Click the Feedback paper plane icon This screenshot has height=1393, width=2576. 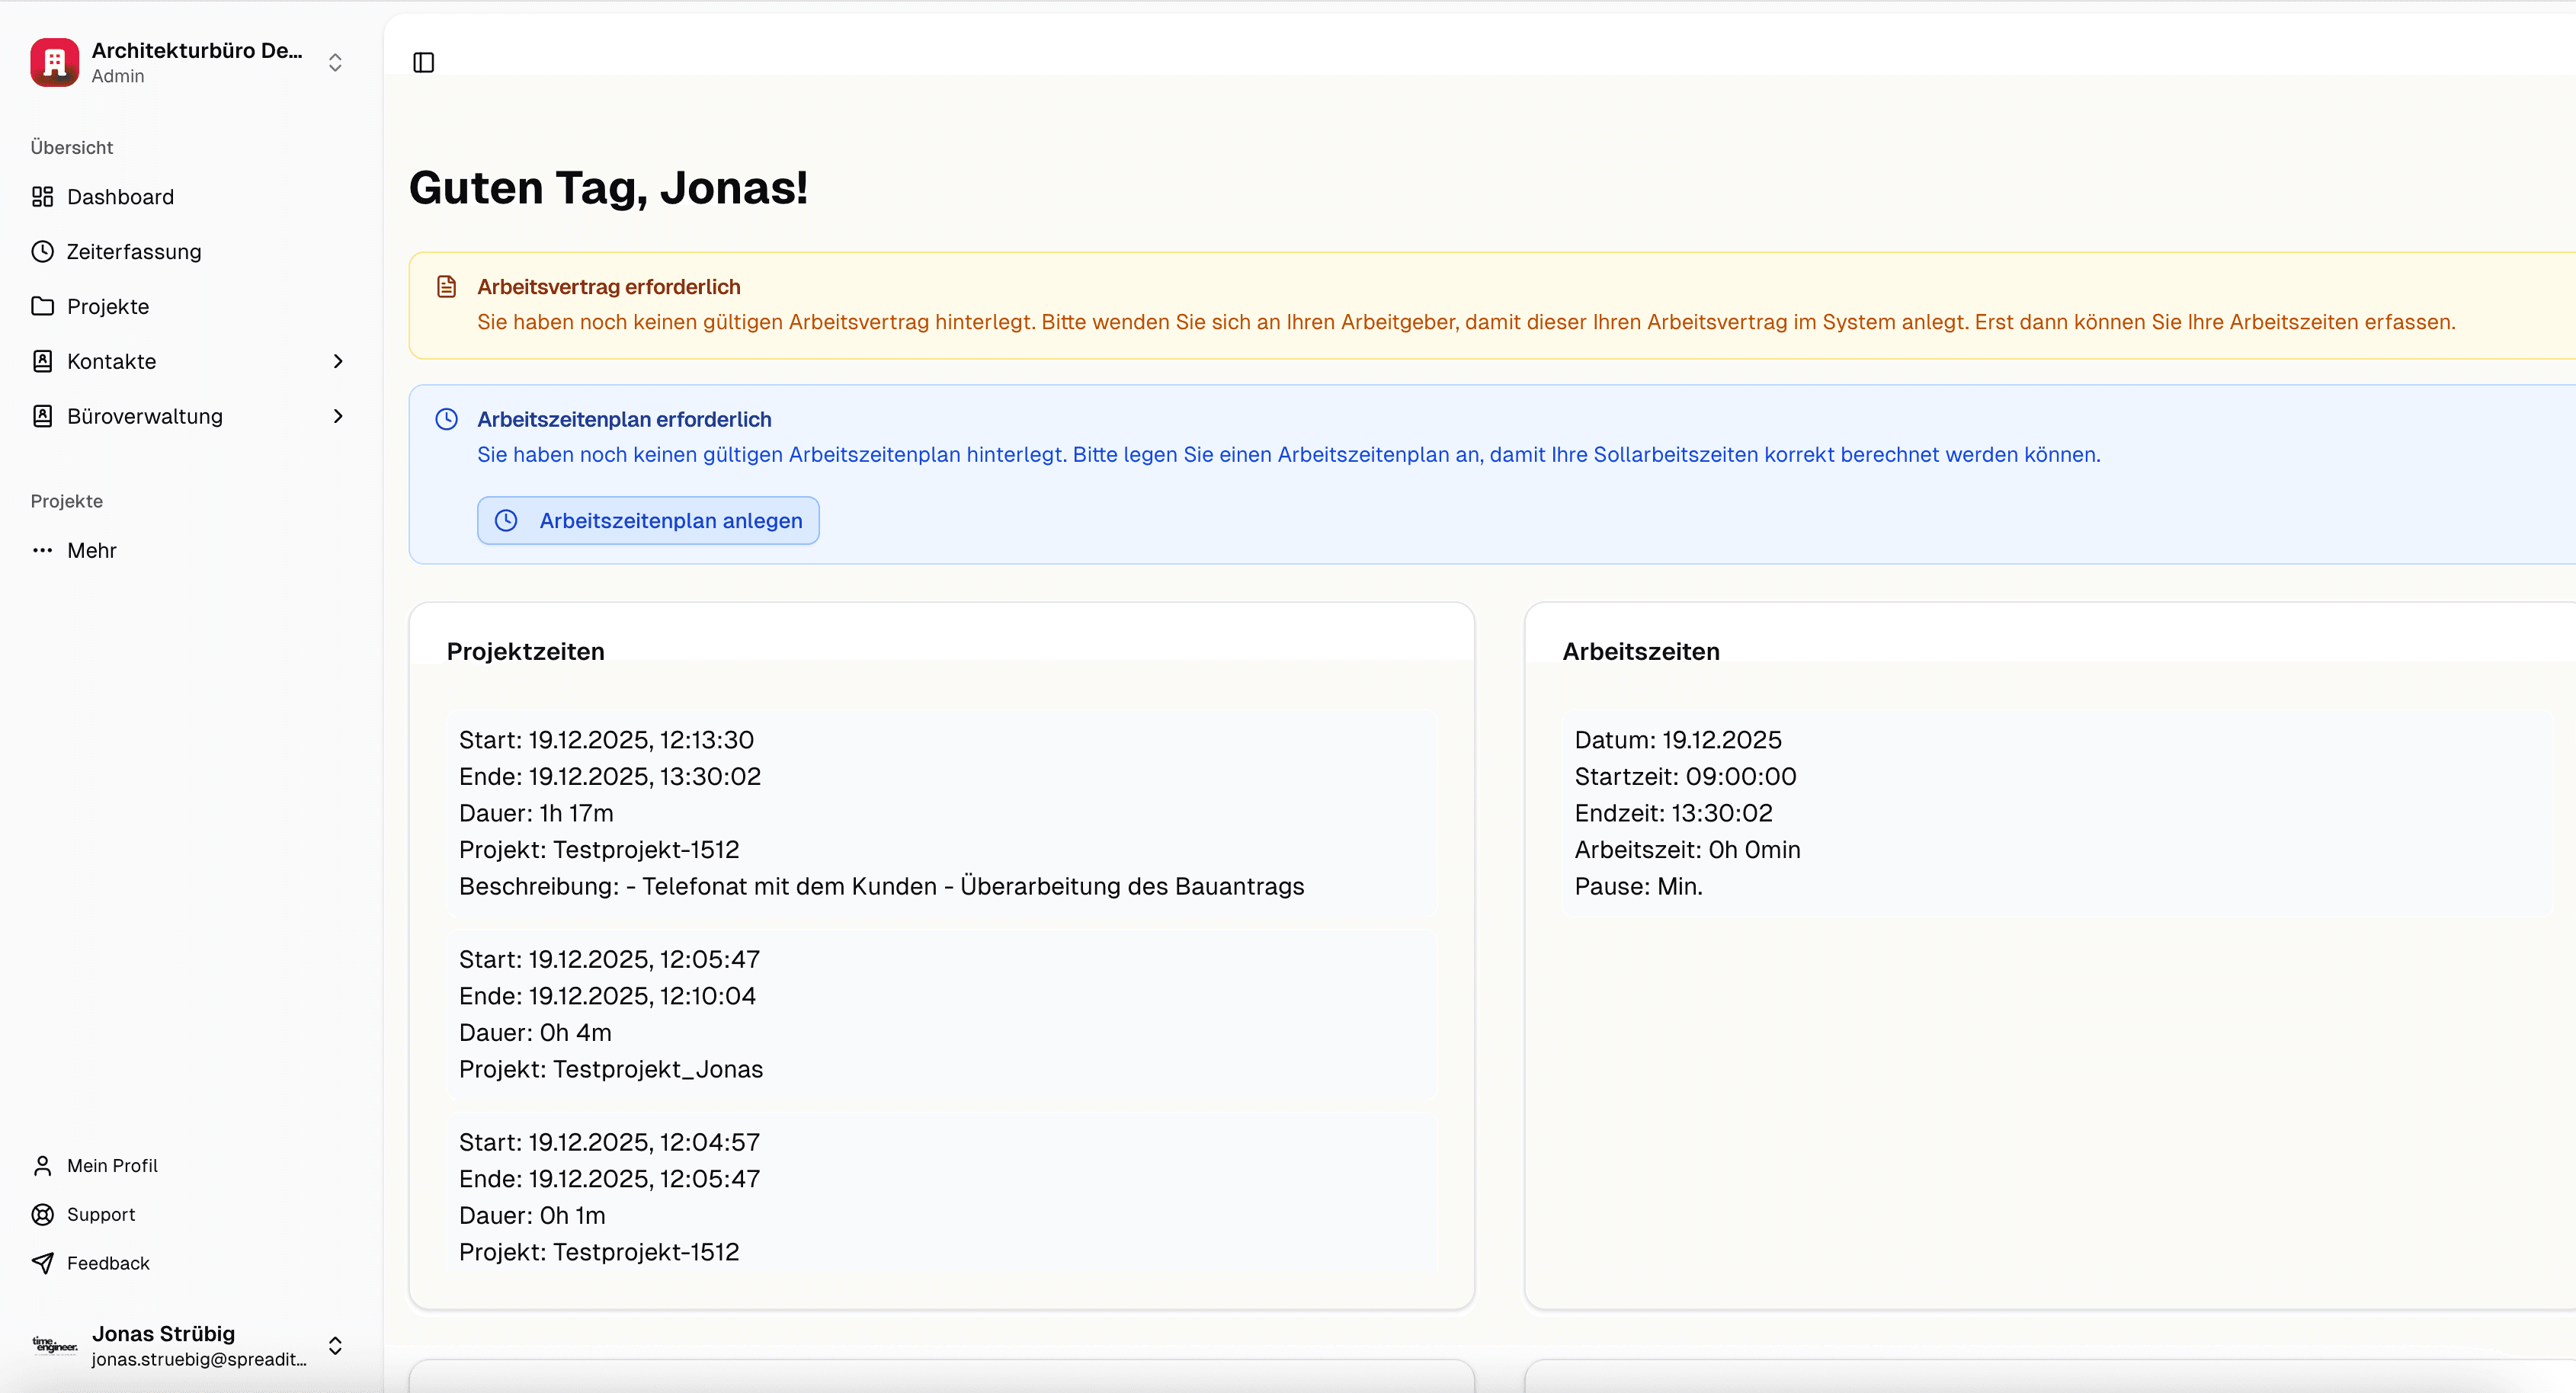click(43, 1263)
